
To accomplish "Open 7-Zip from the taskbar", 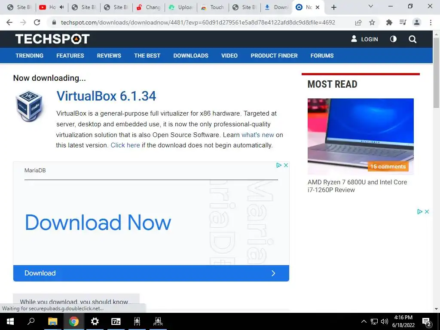I will pyautogui.click(x=116, y=321).
